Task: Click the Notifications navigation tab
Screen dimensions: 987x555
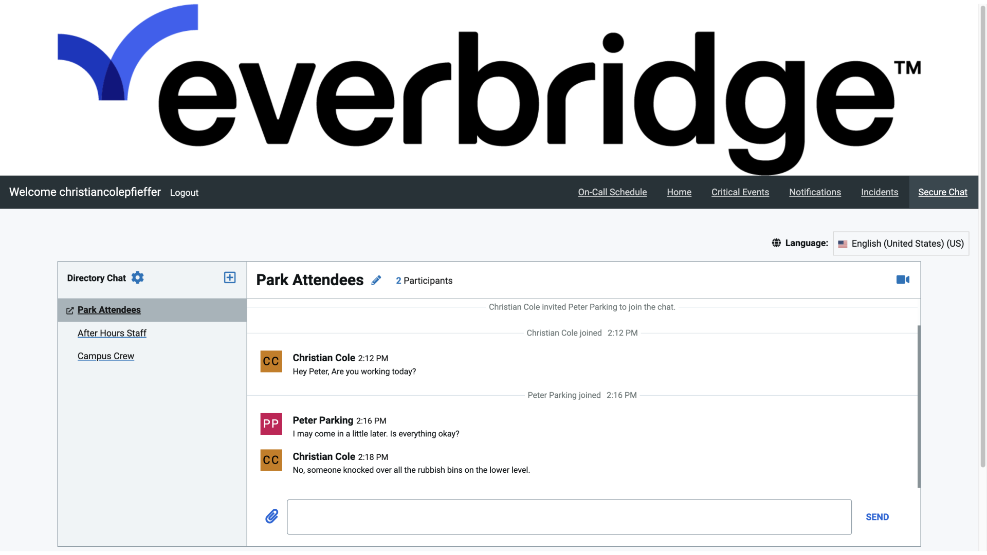Action: [x=815, y=192]
